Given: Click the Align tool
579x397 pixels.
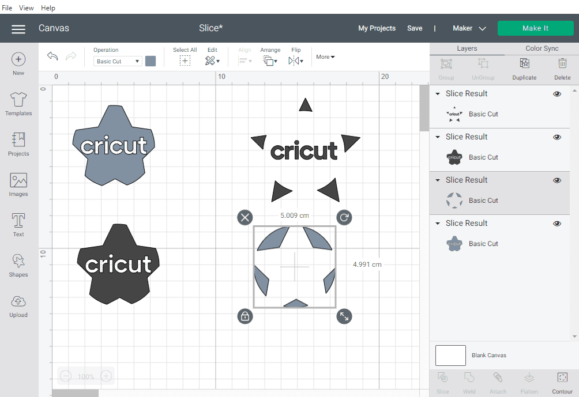Looking at the screenshot, I should coord(245,56).
